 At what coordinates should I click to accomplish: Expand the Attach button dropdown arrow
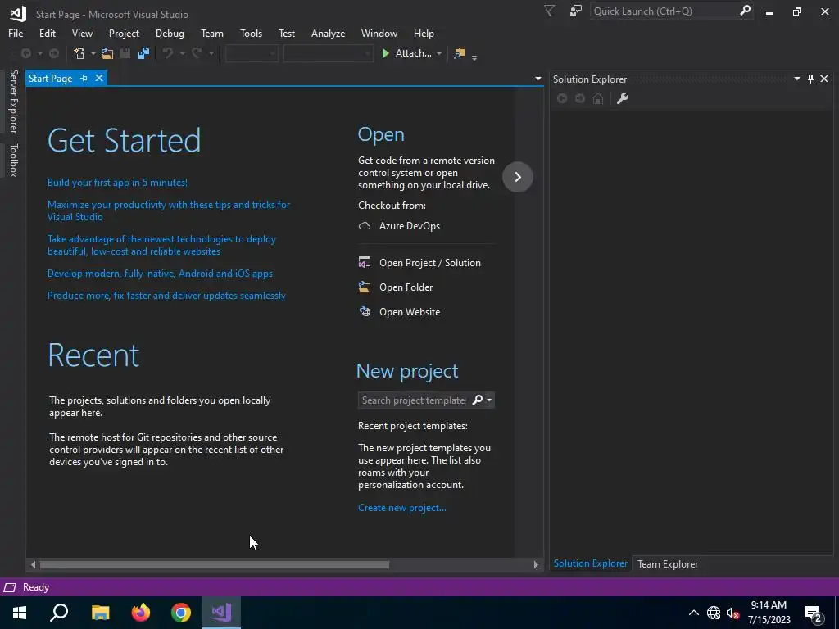click(x=439, y=54)
